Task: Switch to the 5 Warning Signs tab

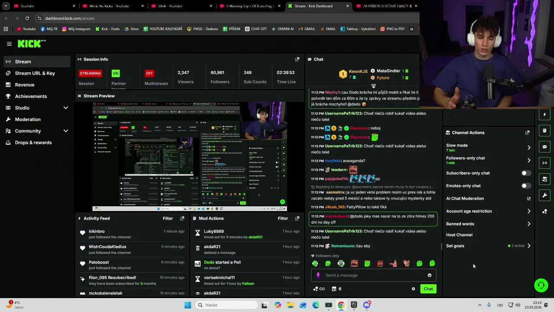Action: click(x=249, y=6)
